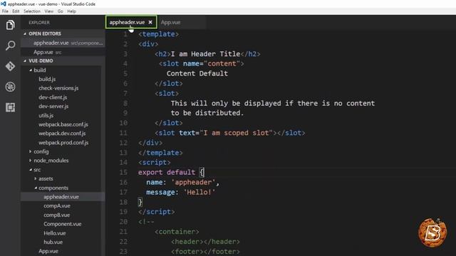Click the export default line's opening brace
Viewport: 456px width, 256px height.
coord(202,172)
